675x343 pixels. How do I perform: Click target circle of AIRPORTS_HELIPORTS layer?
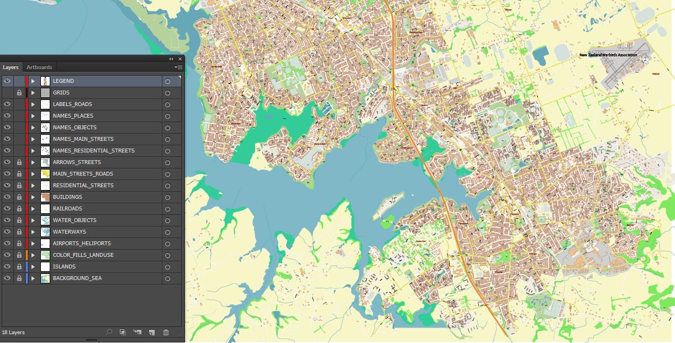[x=167, y=244]
